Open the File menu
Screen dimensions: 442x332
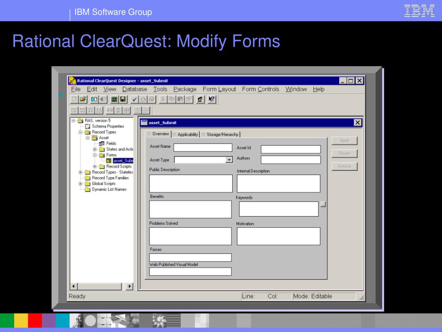[76, 89]
